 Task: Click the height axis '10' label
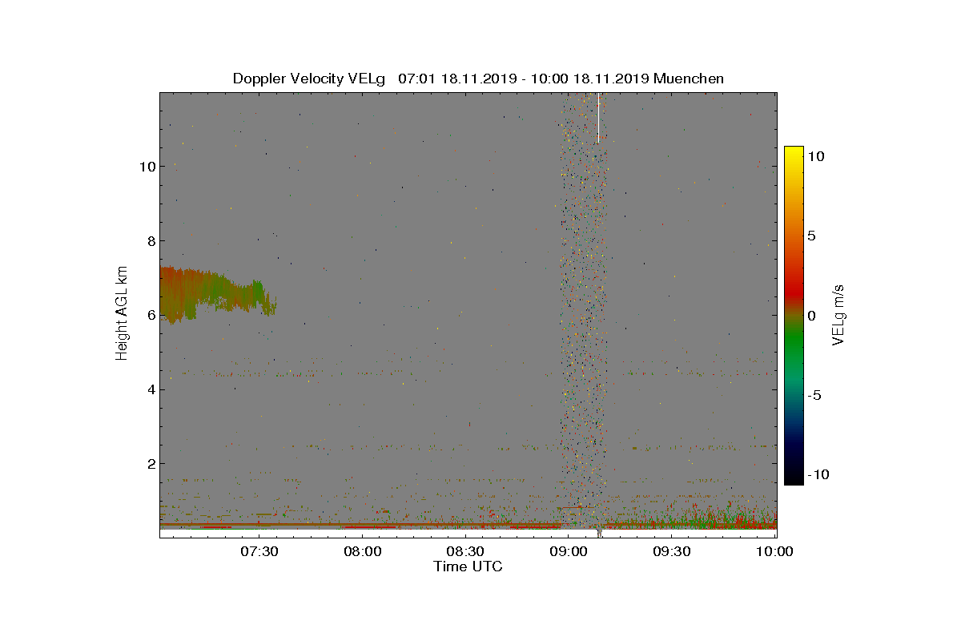pyautogui.click(x=147, y=167)
